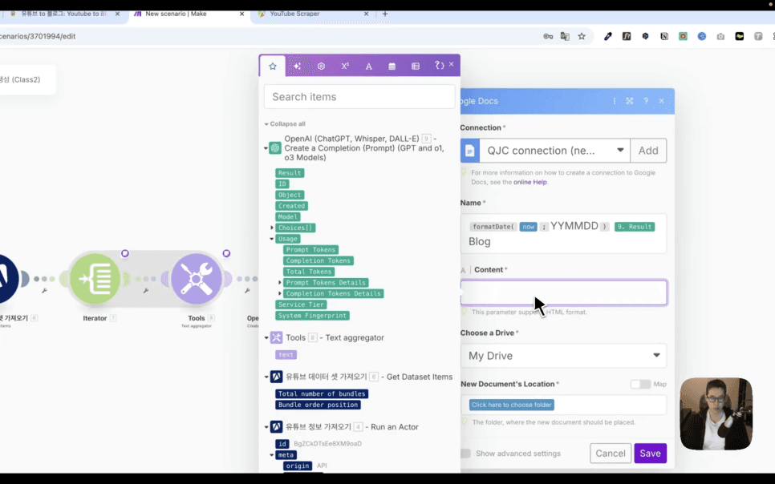
Task: Expand the Google Docs dialog fullscreen
Action: 630,101
